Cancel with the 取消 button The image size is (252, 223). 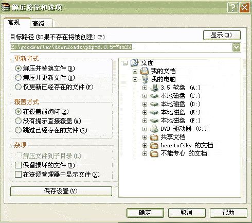coord(187,213)
